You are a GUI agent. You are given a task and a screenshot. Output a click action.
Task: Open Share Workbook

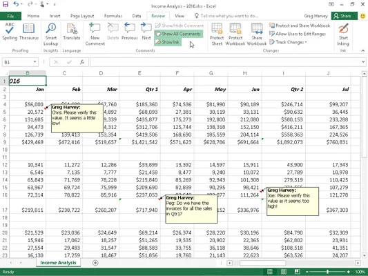pyautogui.click(x=257, y=34)
